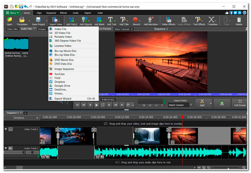The image size is (251, 173).
Task: Collapse Audio Track 1 with its triangle
Action: (6, 148)
